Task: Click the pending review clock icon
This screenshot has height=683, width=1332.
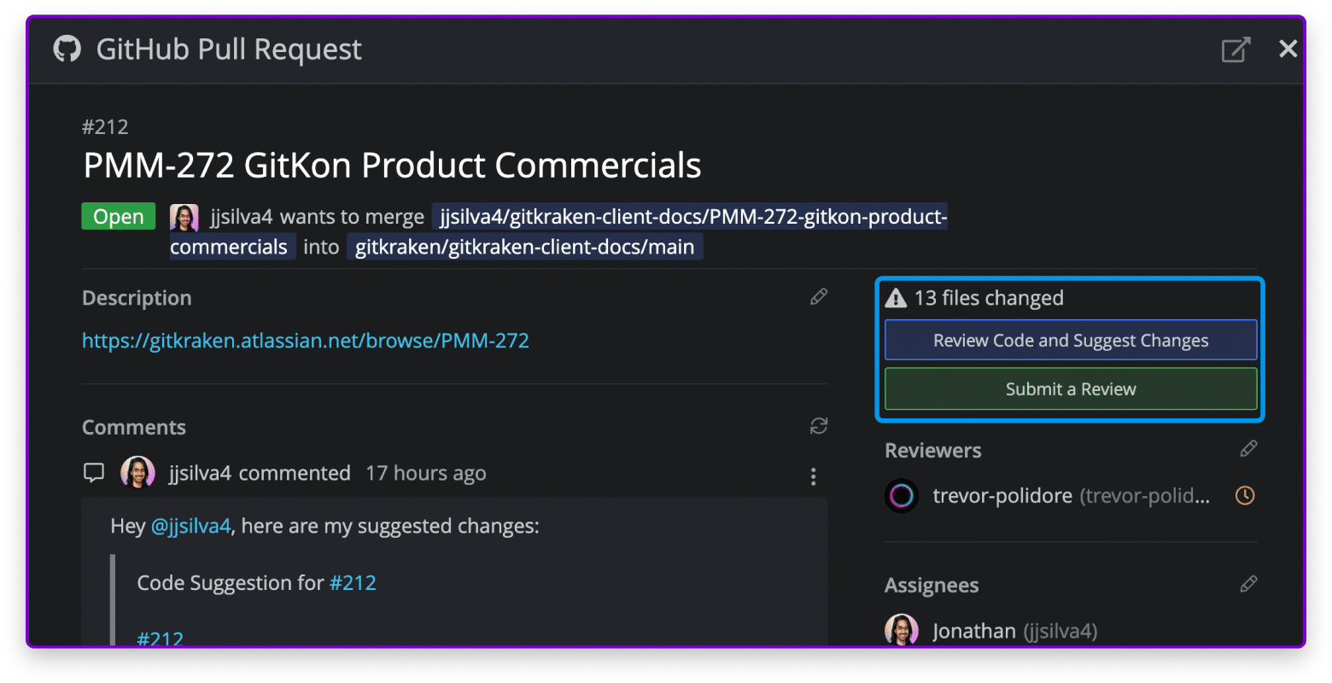Action: [1245, 495]
